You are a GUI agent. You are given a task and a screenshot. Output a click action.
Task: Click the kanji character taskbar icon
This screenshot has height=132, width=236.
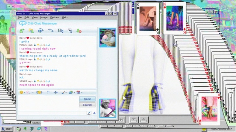click(x=32, y=129)
